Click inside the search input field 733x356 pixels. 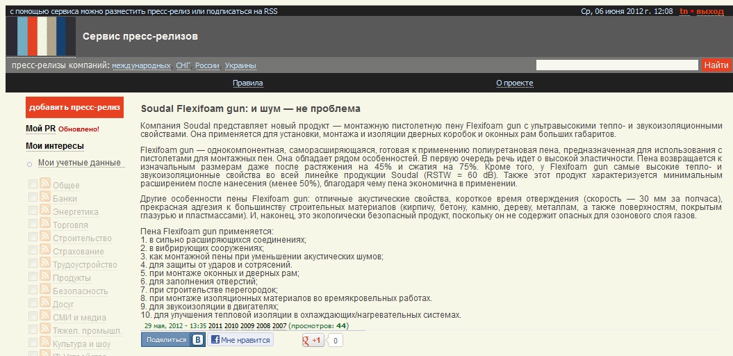tap(618, 65)
